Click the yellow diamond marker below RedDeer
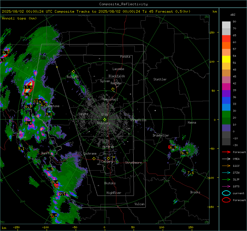The image size is (247, 231). point(113,89)
